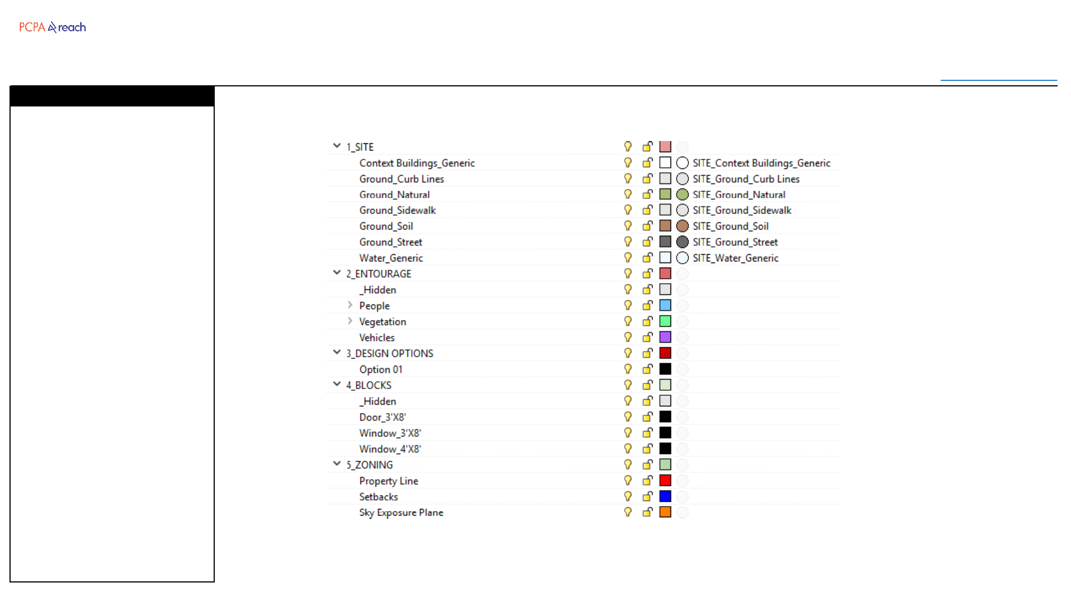Screen dimensions: 1071x602
Task: Click the SITE_Ground_Curb Lines material name
Action: point(746,179)
